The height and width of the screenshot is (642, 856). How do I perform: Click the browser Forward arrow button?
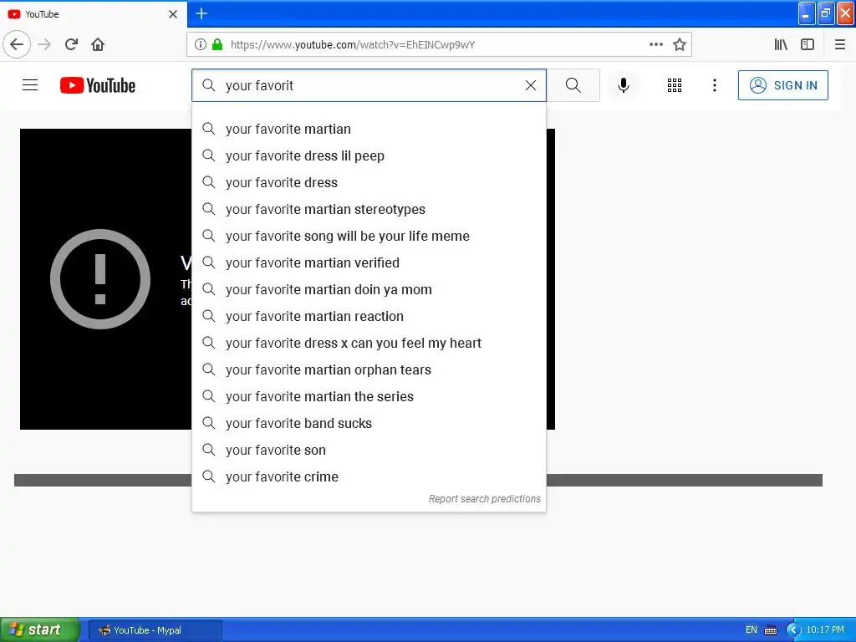click(44, 44)
